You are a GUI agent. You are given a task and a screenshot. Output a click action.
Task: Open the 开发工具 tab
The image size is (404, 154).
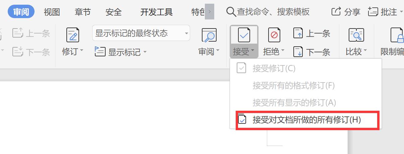pos(157,12)
